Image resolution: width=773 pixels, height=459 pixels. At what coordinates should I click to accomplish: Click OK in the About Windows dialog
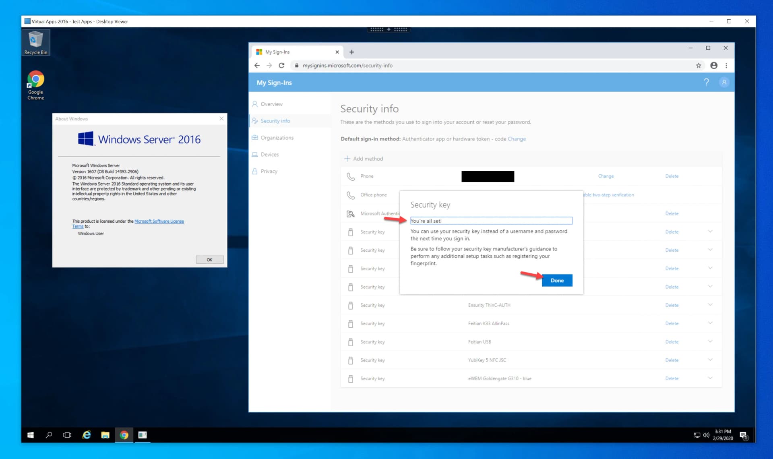(209, 260)
